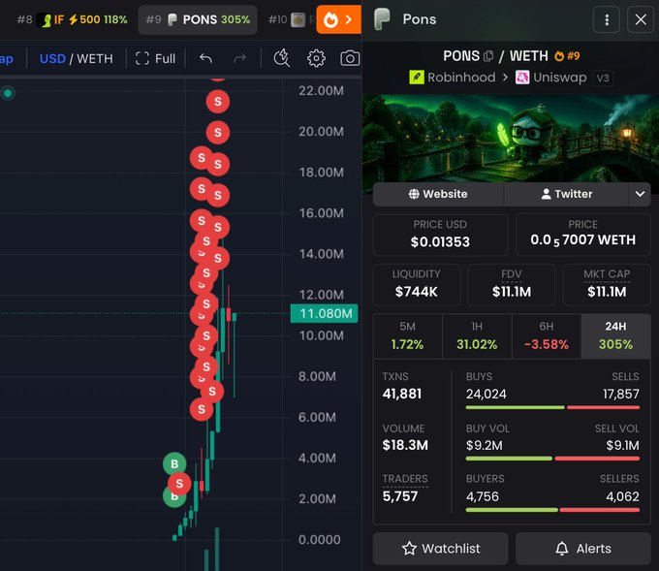Image resolution: width=659 pixels, height=571 pixels.
Task: Click the V3 version badge
Action: click(x=603, y=78)
